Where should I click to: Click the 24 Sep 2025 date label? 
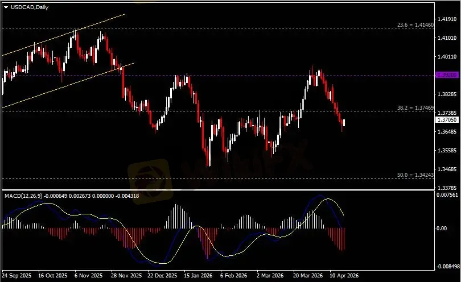coord(17,275)
